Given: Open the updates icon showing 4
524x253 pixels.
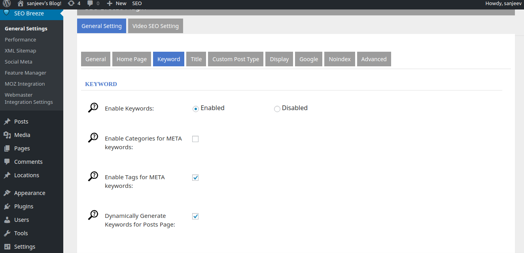Looking at the screenshot, I should point(71,4).
